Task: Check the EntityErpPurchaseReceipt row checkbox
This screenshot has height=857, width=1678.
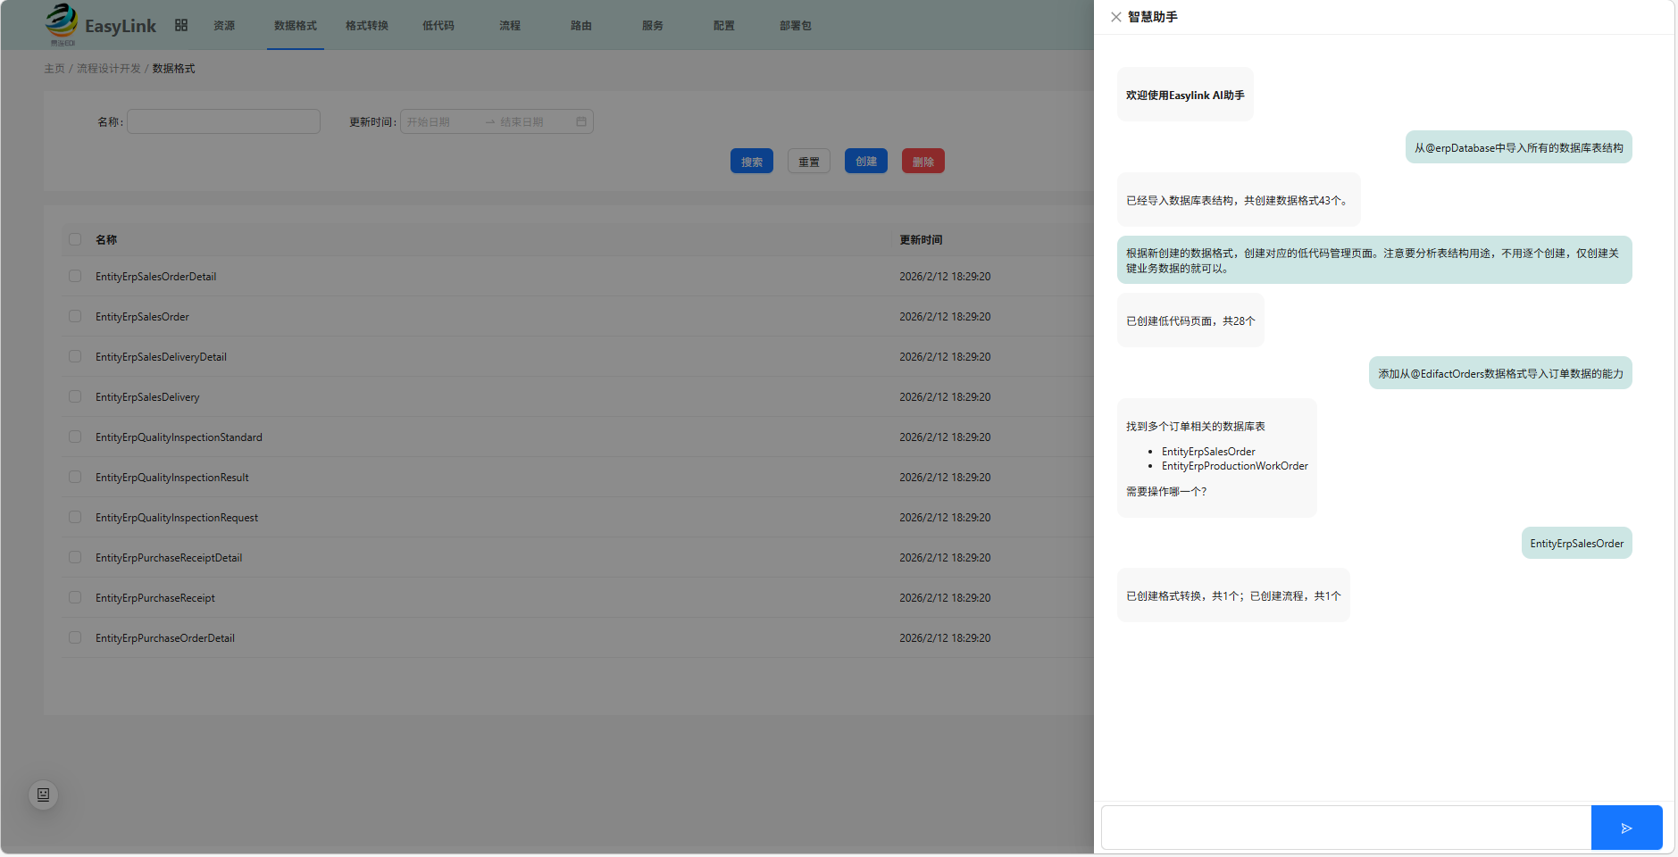Action: tap(75, 598)
